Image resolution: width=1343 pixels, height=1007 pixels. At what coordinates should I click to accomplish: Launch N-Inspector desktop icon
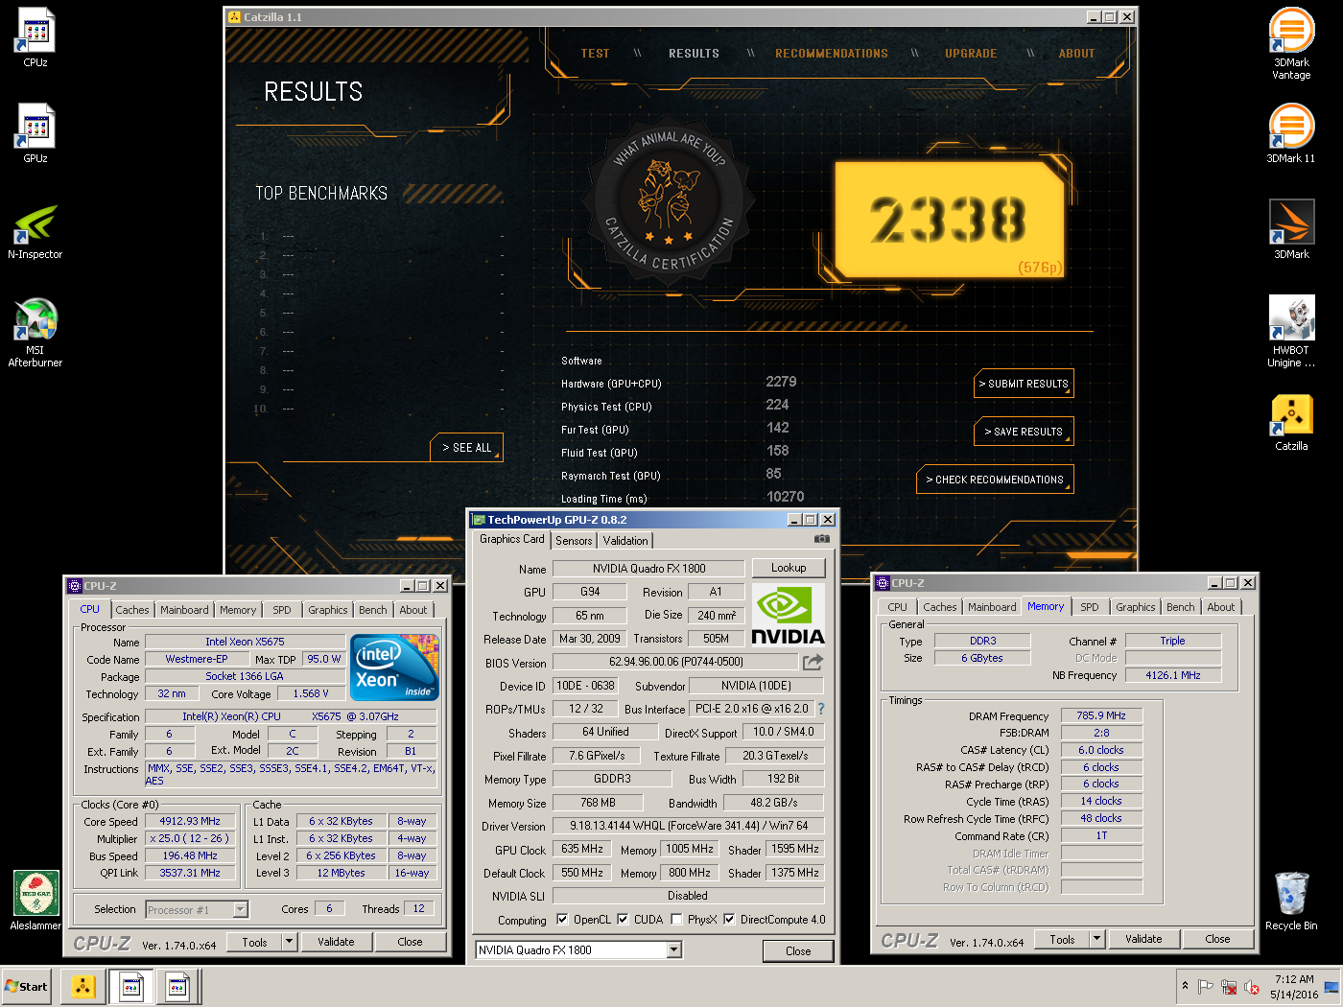35,231
